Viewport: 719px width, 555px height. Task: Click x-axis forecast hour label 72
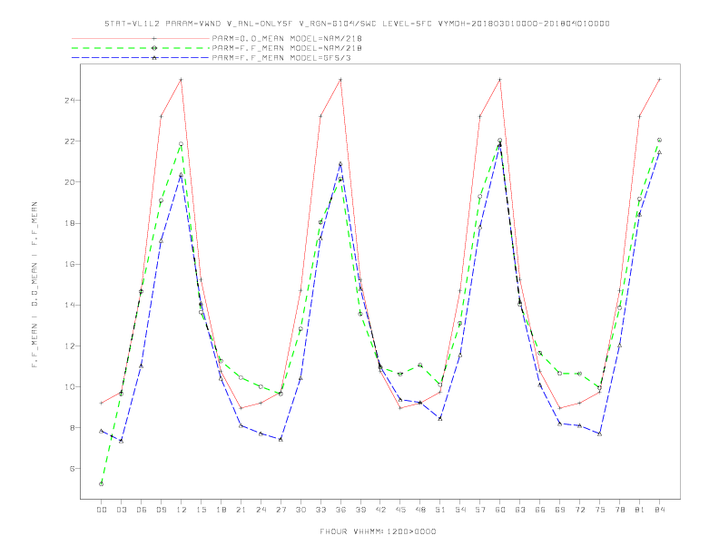[x=579, y=510]
